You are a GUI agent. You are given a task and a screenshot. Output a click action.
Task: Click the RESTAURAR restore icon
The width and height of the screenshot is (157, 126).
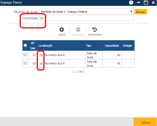click(95, 30)
